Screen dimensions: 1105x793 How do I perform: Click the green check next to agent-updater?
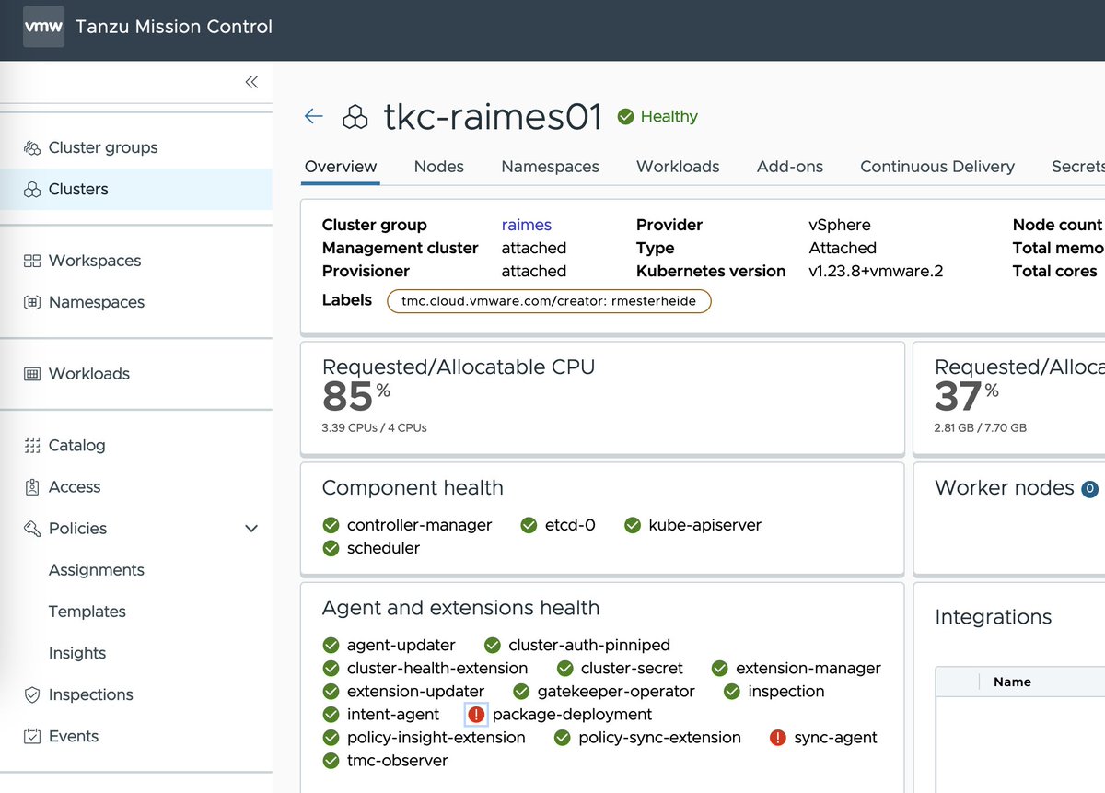(331, 645)
